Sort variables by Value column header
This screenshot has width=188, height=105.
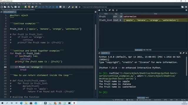(x=155, y=14)
